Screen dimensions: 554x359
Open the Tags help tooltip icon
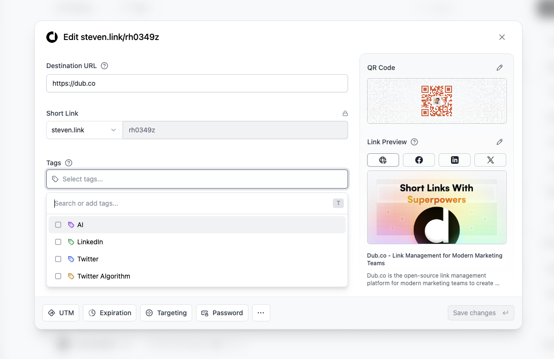tap(69, 163)
